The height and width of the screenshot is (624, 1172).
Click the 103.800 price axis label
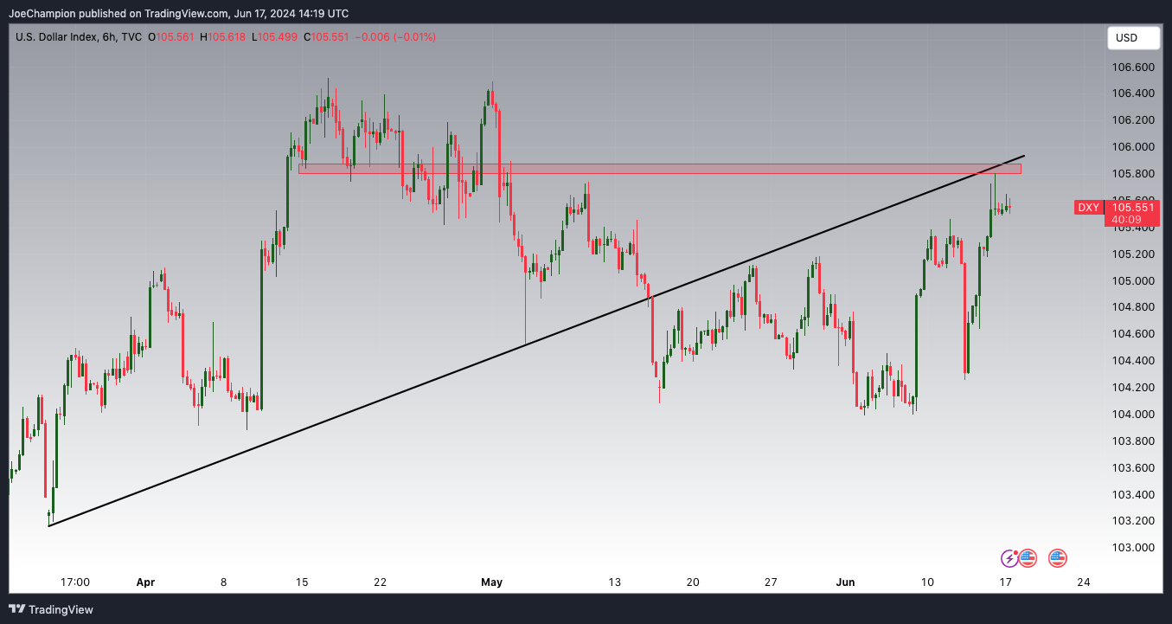1133,441
